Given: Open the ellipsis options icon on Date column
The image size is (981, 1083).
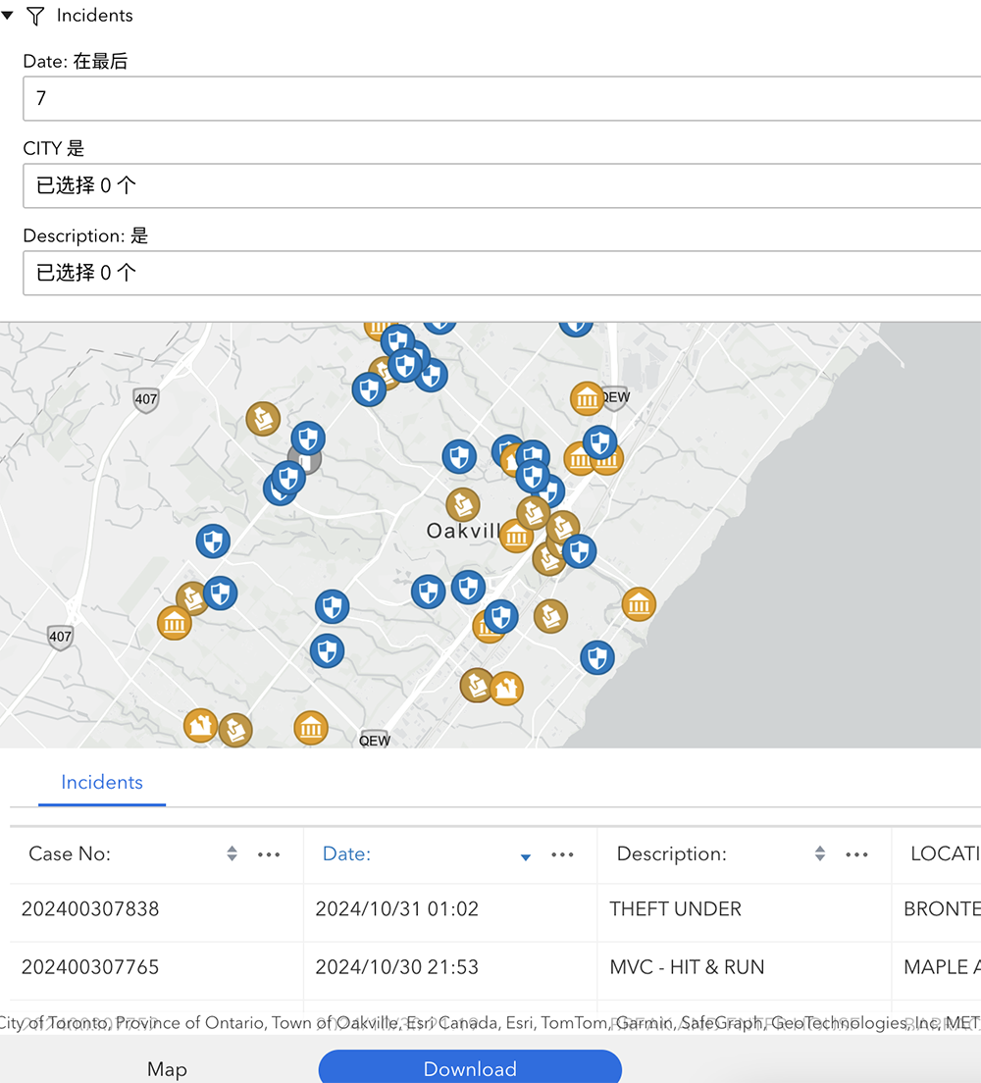Looking at the screenshot, I should click(x=562, y=853).
